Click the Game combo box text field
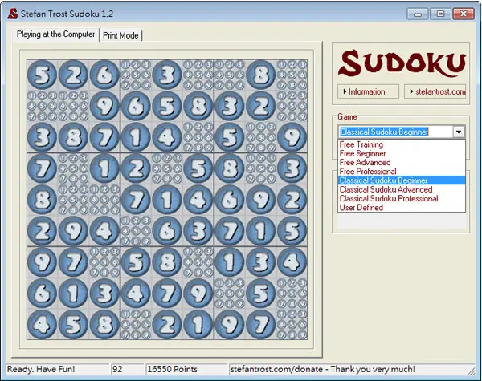482x381 pixels. pyautogui.click(x=395, y=132)
